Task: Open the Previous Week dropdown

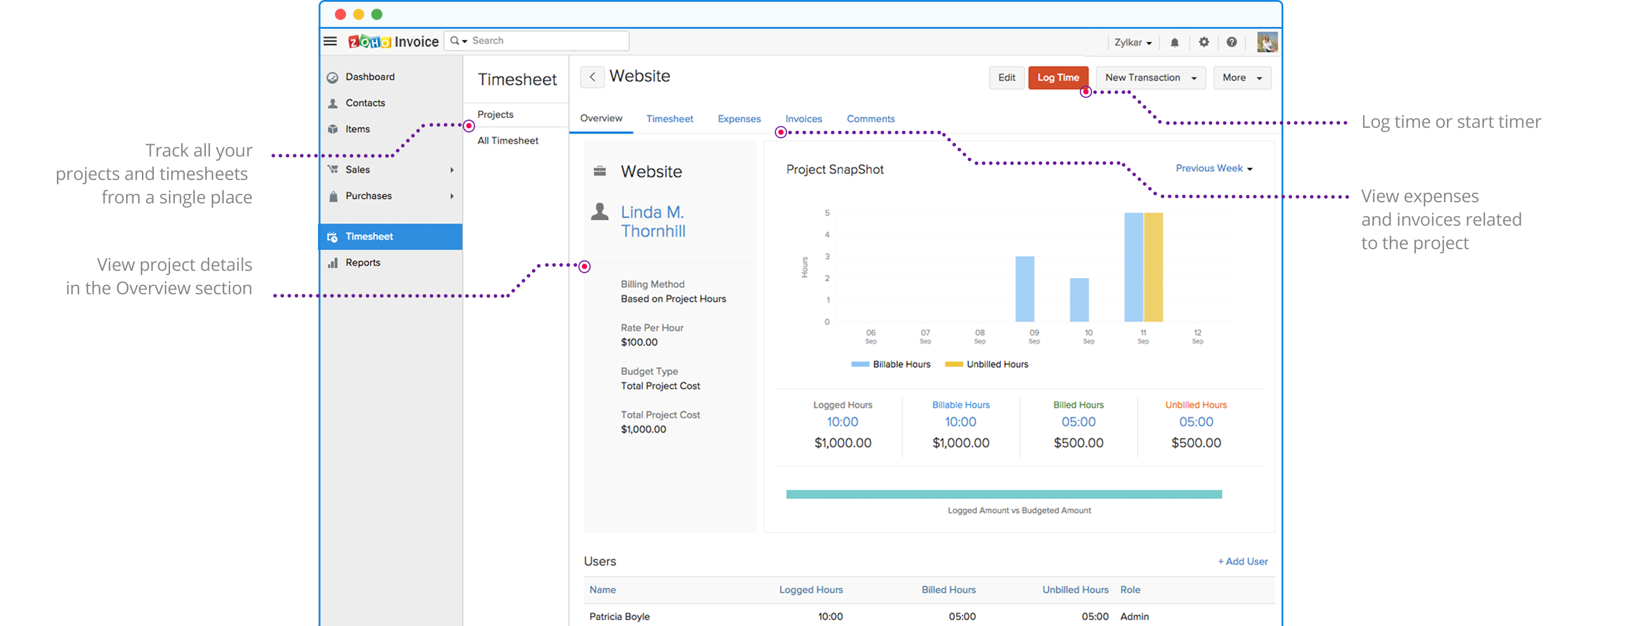Action: click(x=1214, y=168)
